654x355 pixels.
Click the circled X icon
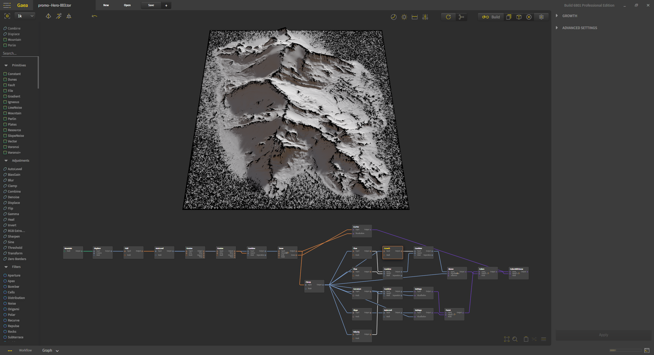click(x=529, y=17)
